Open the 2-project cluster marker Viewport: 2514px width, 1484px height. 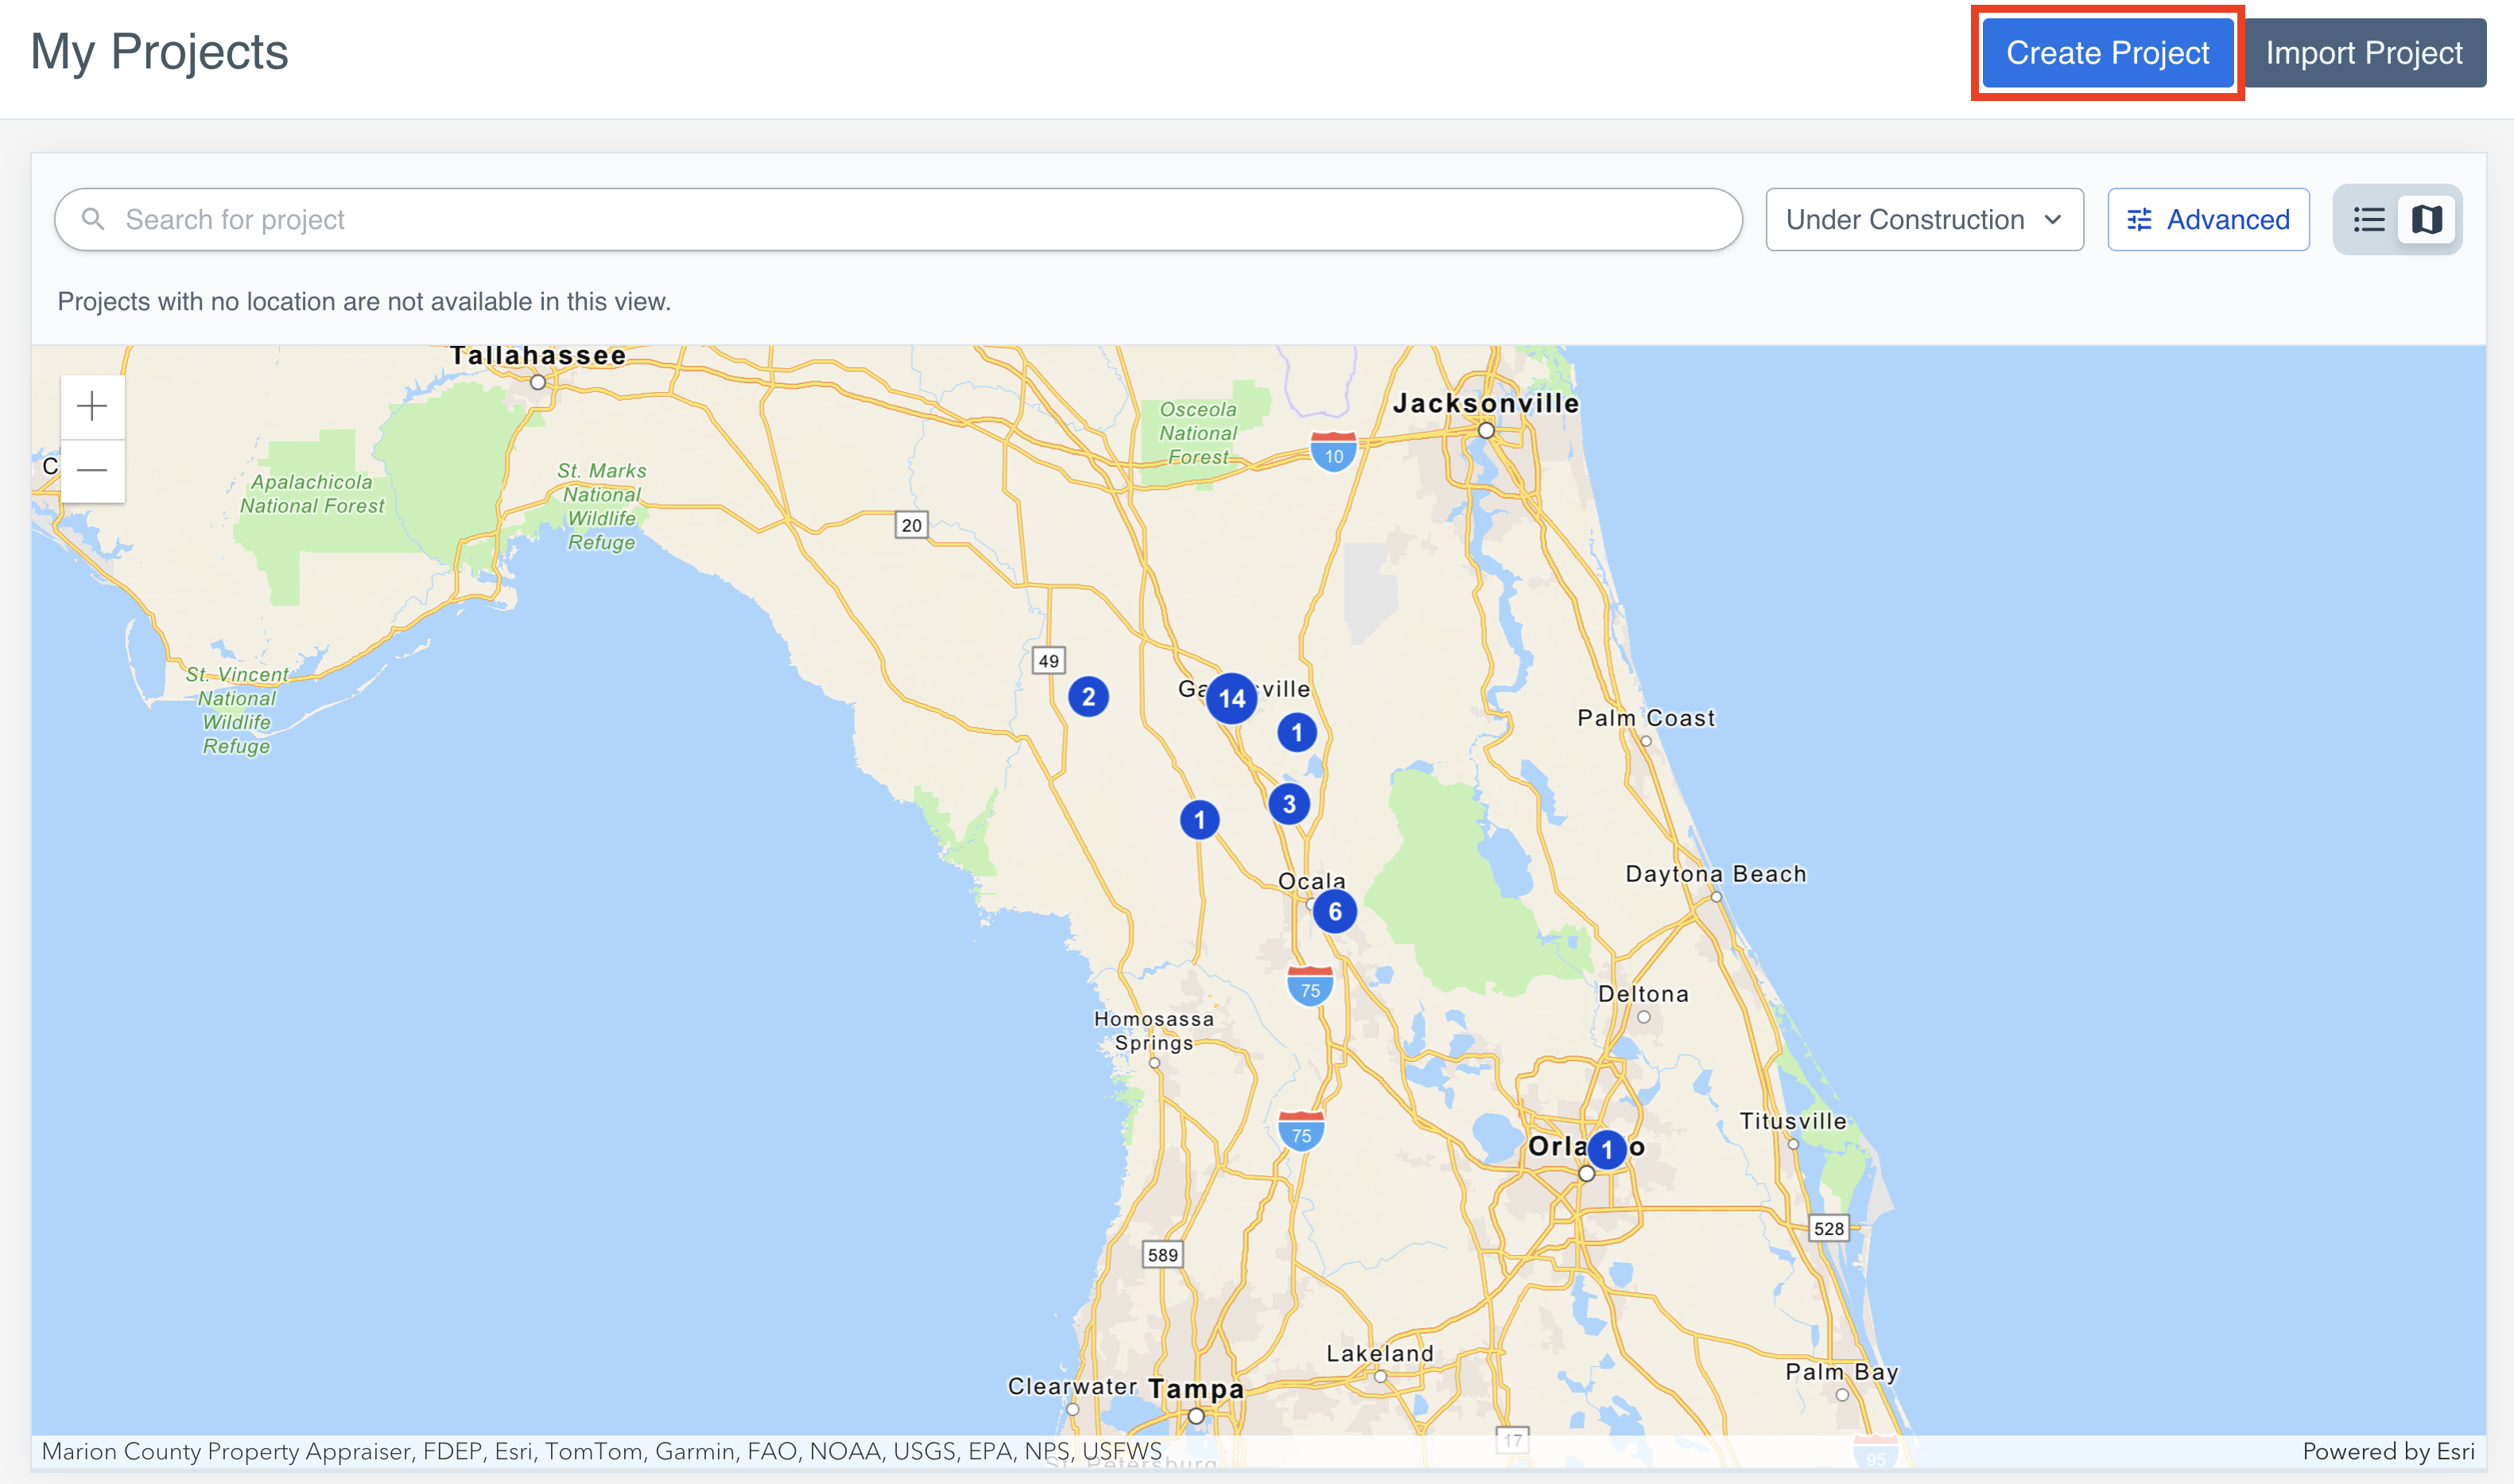tap(1088, 696)
